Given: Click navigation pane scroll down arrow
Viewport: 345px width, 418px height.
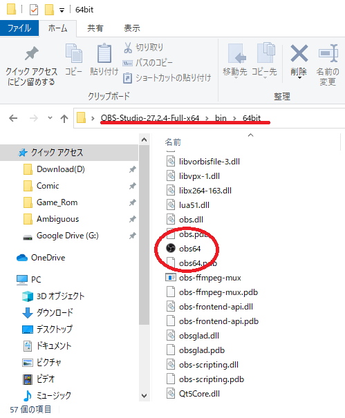Looking at the screenshot, I should (x=144, y=396).
